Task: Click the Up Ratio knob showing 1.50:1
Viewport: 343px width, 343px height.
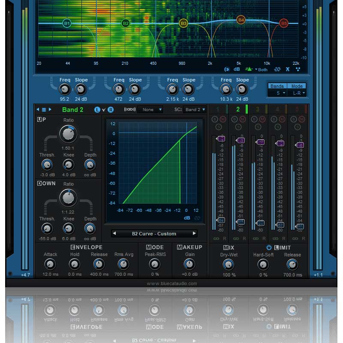Action: pyautogui.click(x=68, y=134)
